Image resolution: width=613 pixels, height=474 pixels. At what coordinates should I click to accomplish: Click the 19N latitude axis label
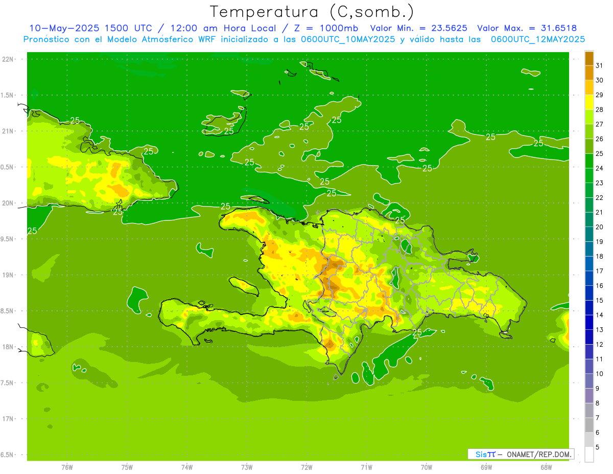[9, 275]
